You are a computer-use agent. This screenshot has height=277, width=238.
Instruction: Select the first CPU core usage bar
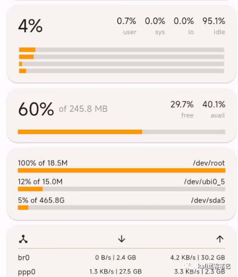(x=121, y=50)
